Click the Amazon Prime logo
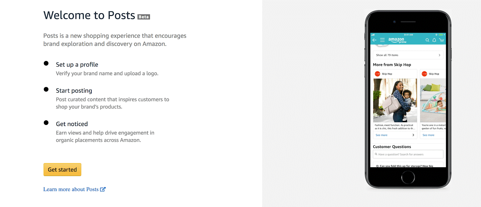Image resolution: width=481 pixels, height=207 pixels. (397, 40)
